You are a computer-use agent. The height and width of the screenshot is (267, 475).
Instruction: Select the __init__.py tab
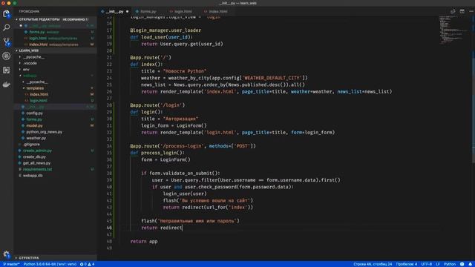pos(114,12)
